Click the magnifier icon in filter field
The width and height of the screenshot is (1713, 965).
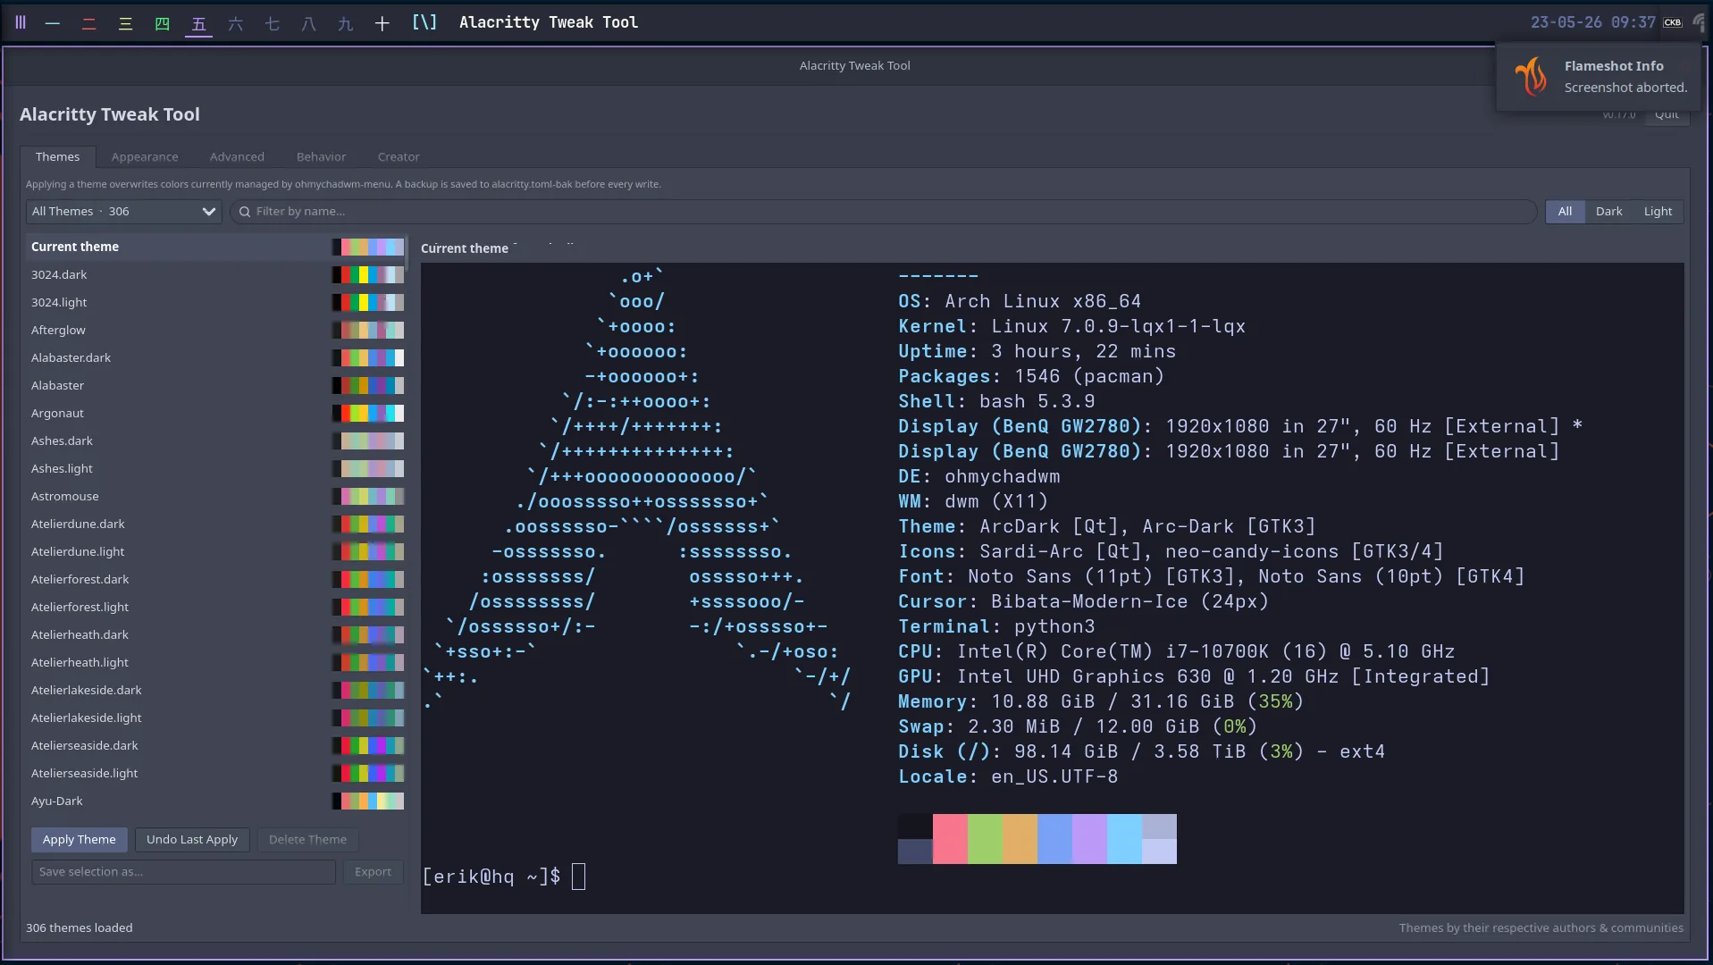[x=244, y=212]
